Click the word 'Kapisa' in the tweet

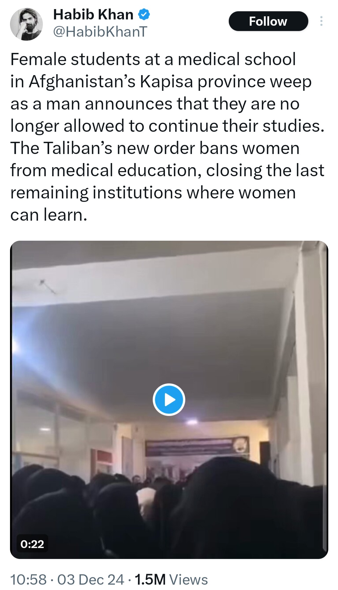pyautogui.click(x=166, y=82)
